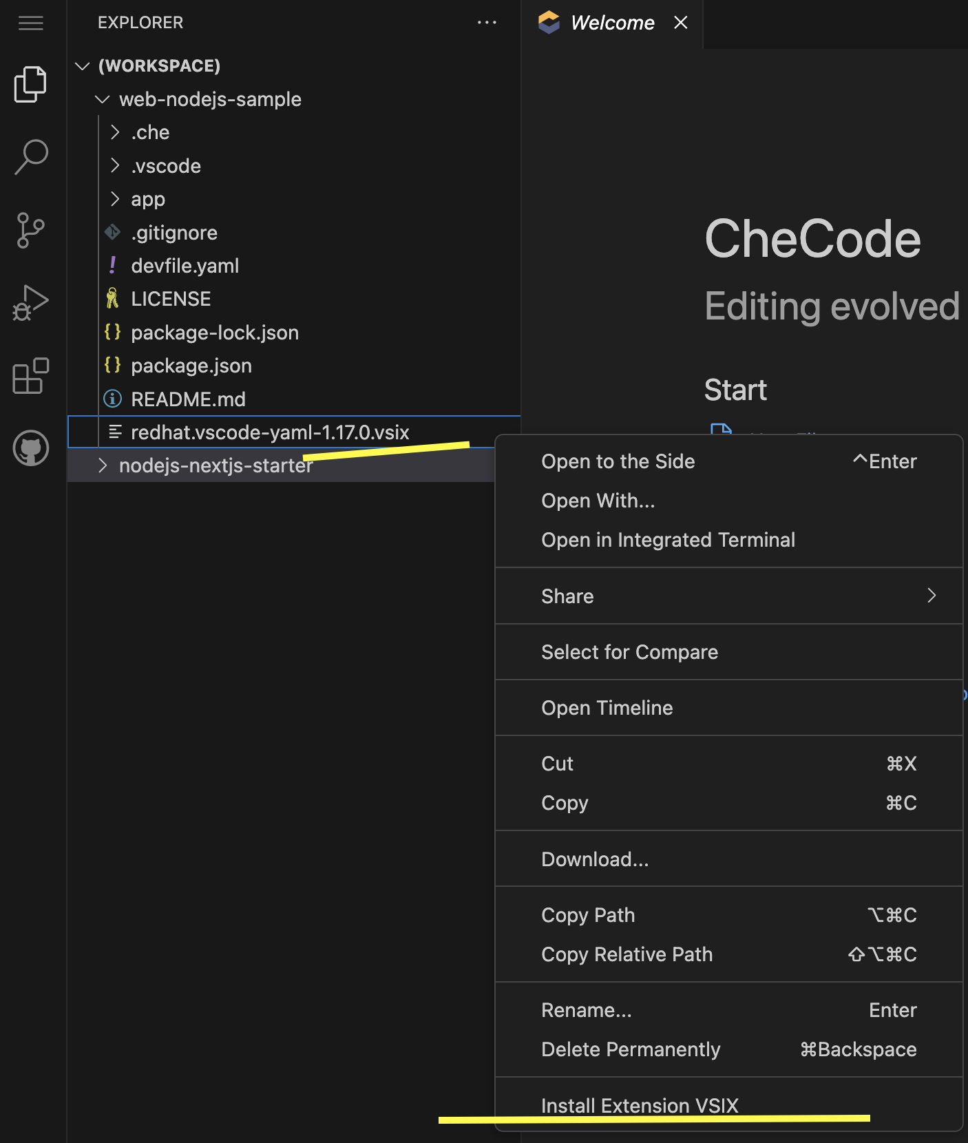Viewport: 968px width, 1143px height.
Task: Open Explorer more actions ellipsis
Action: click(x=487, y=23)
